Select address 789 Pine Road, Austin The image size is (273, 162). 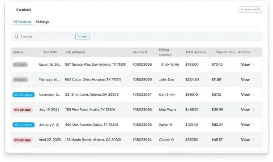[90, 110]
